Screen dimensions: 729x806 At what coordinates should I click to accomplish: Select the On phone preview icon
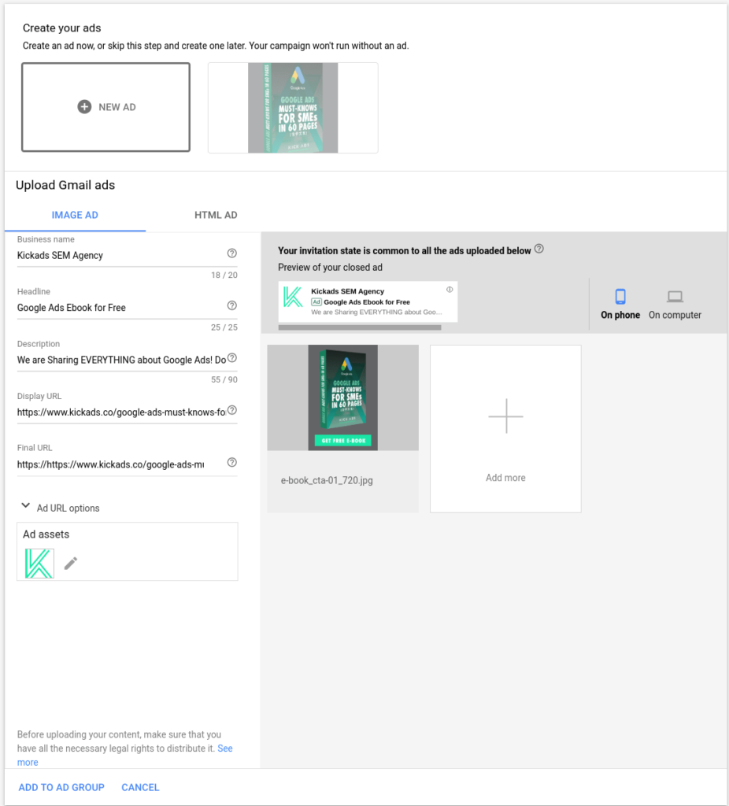(620, 296)
